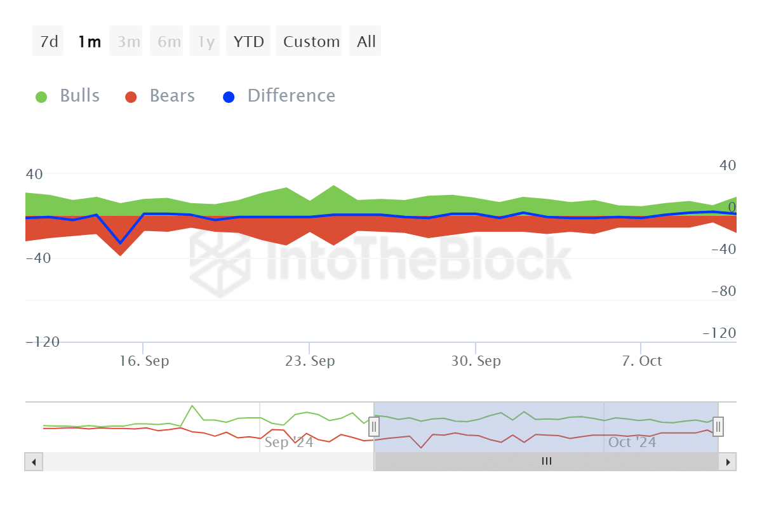Click the navigator right range handle

[718, 425]
